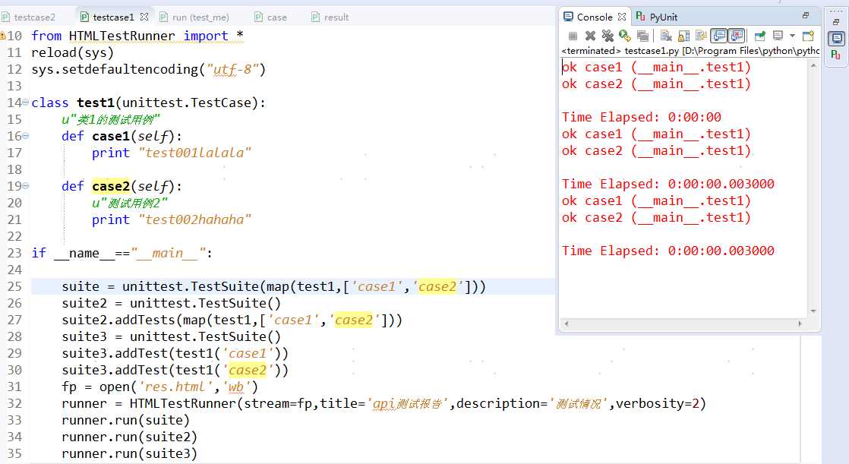Click the Remove Launch single X icon
Viewport: 849px width, 464px height.
pyautogui.click(x=590, y=36)
